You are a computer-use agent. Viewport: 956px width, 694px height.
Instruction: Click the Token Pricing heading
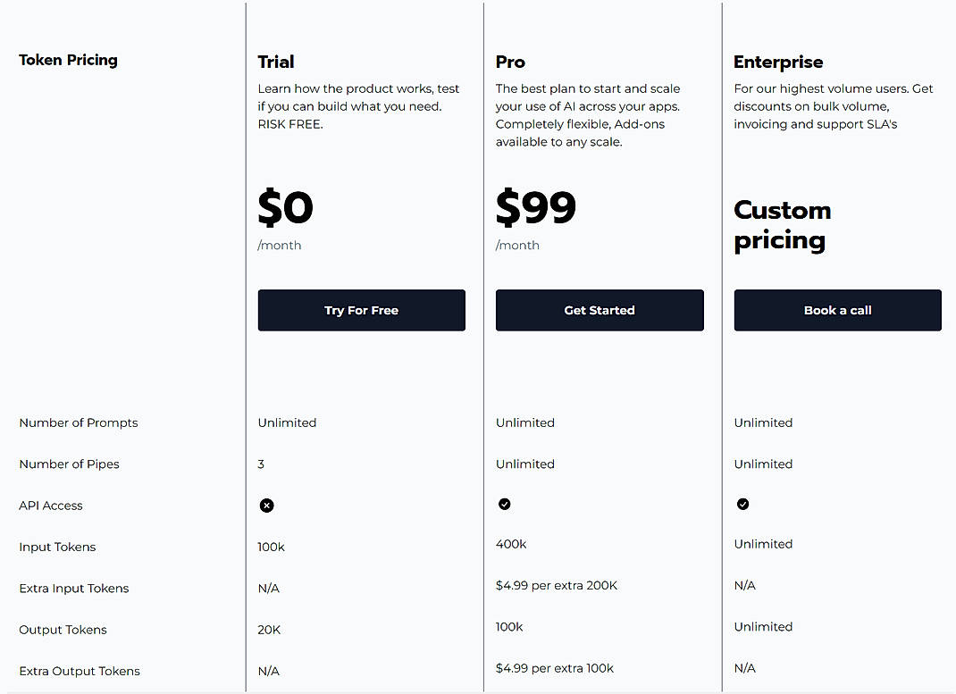[x=68, y=60]
